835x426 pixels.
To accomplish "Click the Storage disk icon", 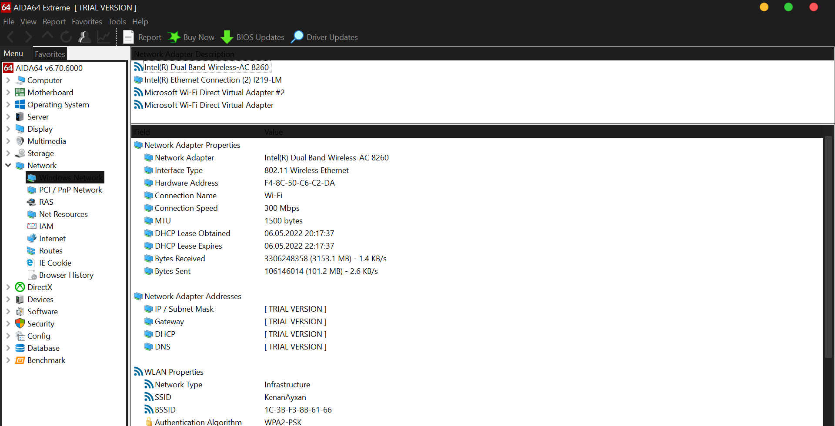I will click(x=20, y=153).
